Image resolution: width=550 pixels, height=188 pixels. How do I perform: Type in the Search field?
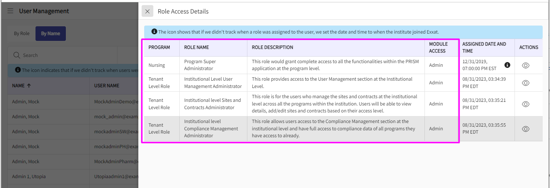[x=66, y=55]
